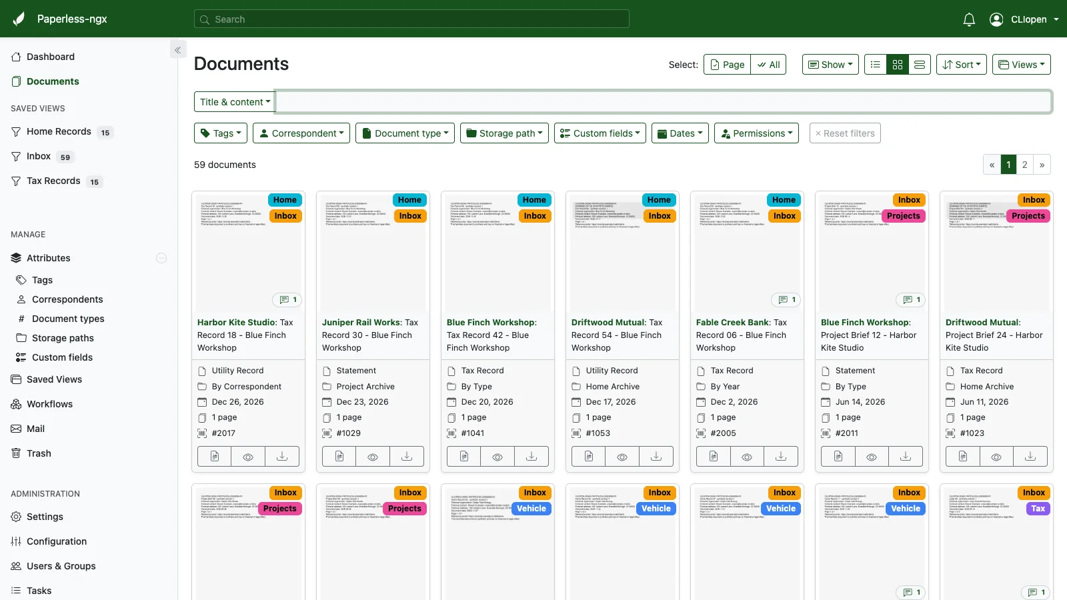Collapse the sidebar with the chevron button

pyautogui.click(x=177, y=50)
